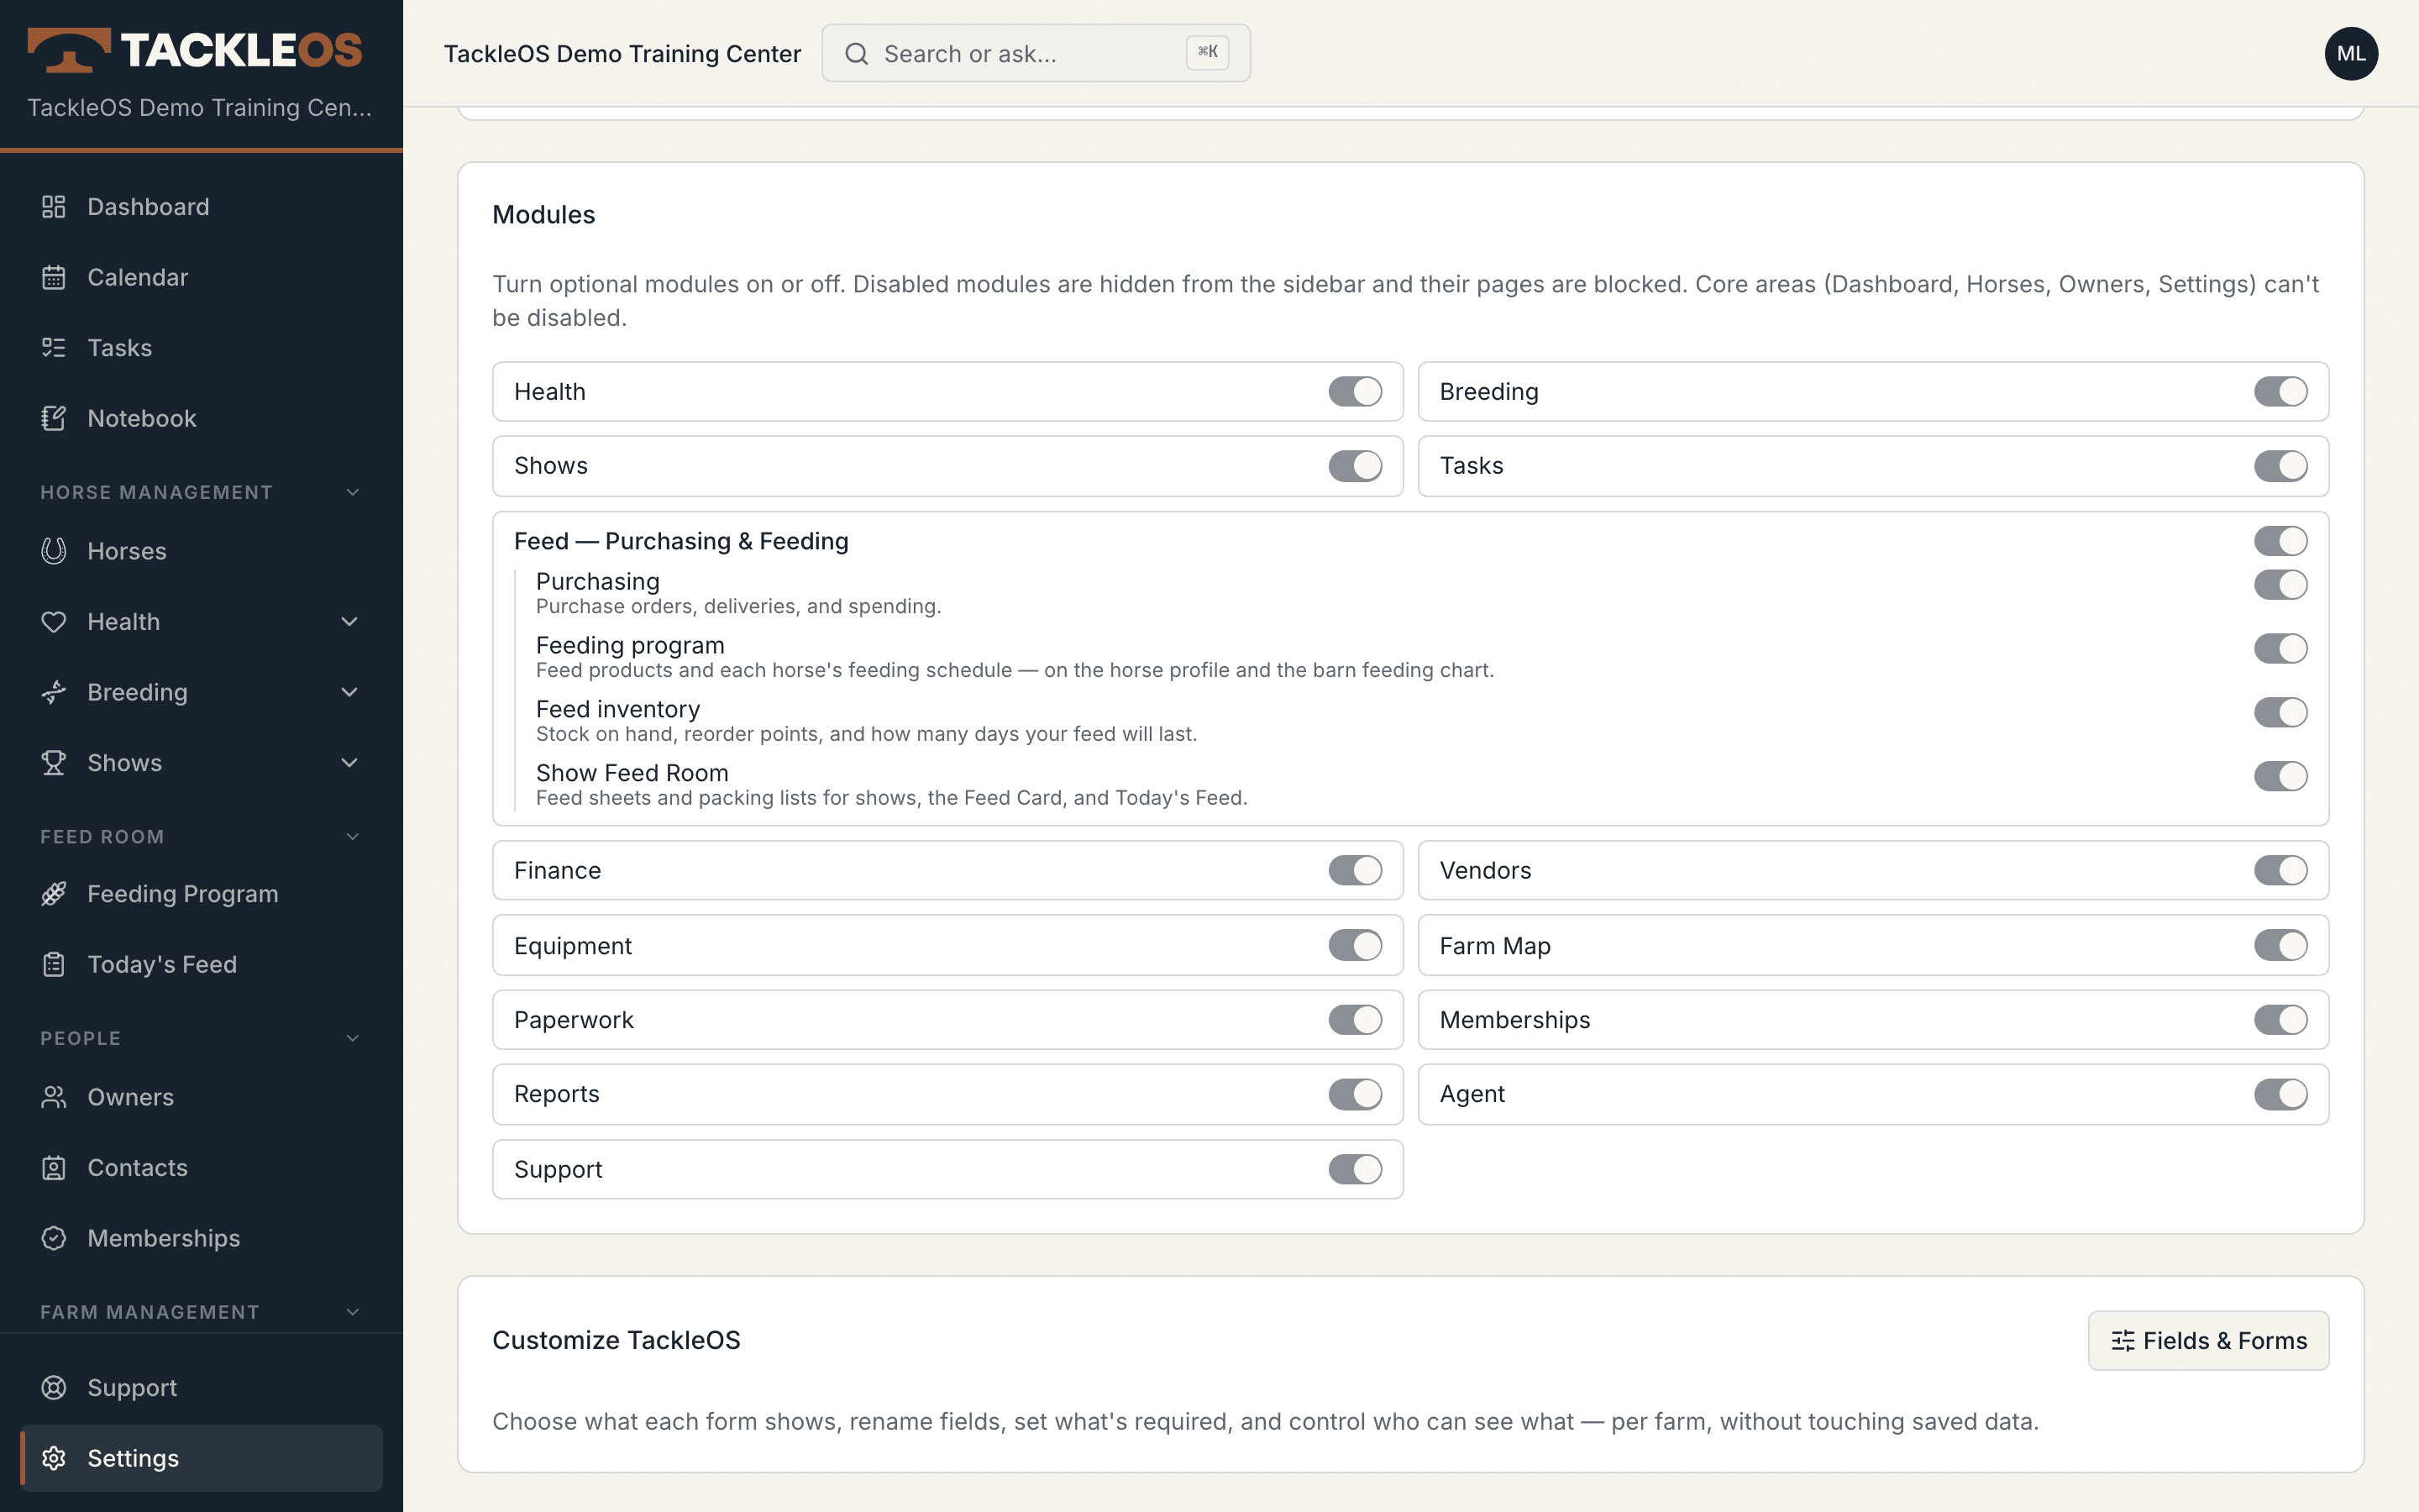Click the TackleOS logo icon
This screenshot has width=2419, height=1512.
point(68,50)
